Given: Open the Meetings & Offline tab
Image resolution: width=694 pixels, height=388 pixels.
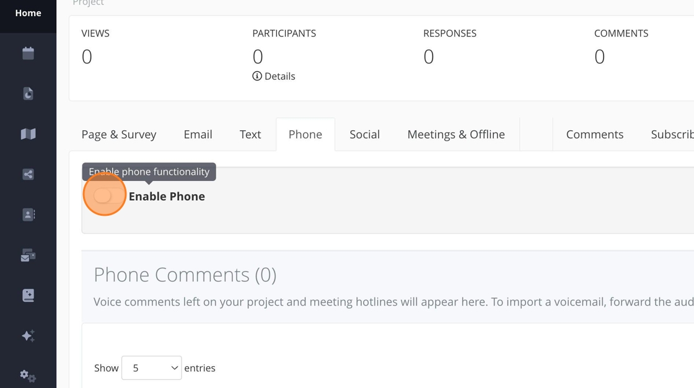Looking at the screenshot, I should point(456,134).
